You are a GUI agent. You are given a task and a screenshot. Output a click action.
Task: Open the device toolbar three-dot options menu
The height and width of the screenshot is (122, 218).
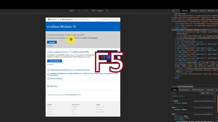[169, 11]
